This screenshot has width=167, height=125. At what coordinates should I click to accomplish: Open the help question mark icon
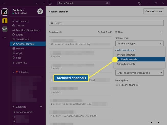click(x=140, y=3)
